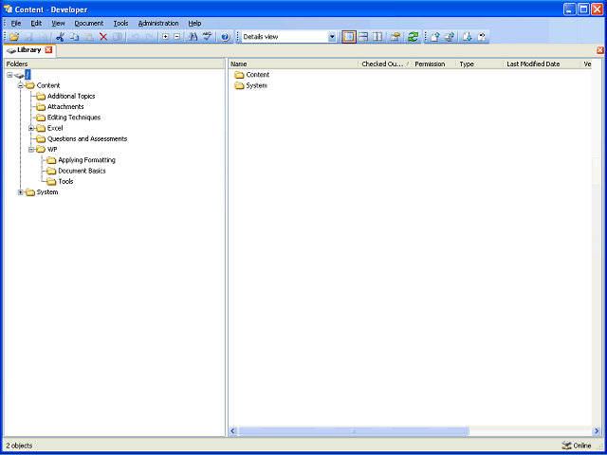Expand the Excel folder in tree

[31, 128]
